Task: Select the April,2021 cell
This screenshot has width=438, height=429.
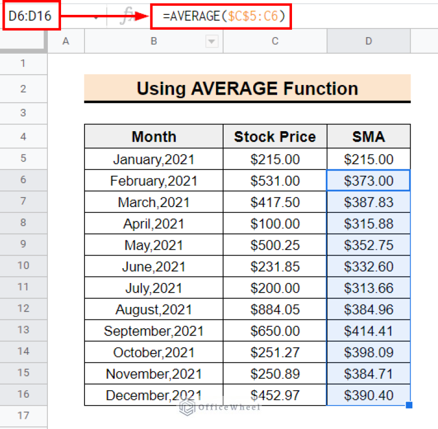Action: [153, 223]
